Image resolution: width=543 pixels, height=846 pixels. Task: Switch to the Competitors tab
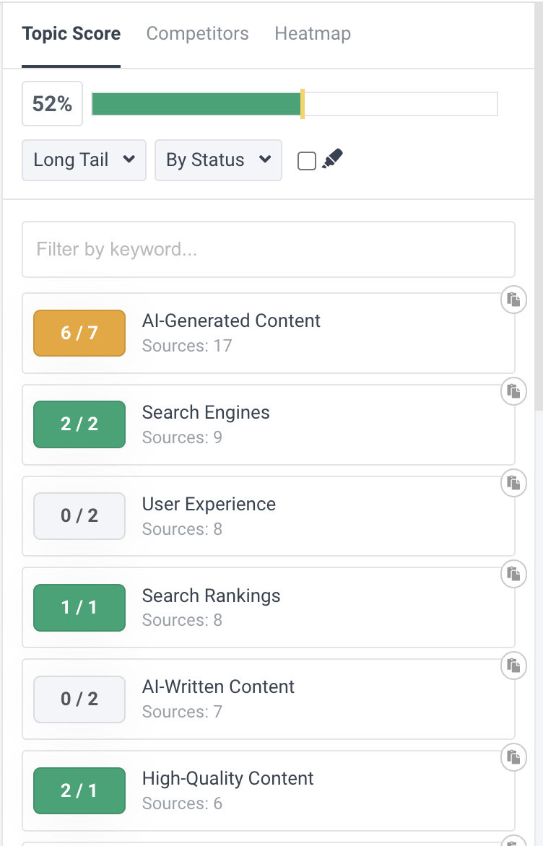click(197, 33)
